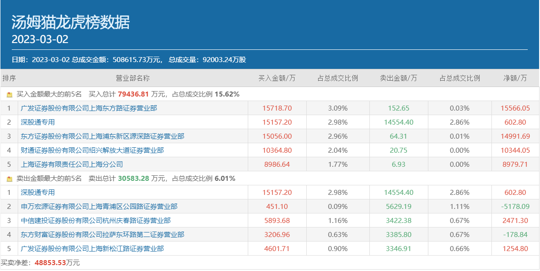The image size is (540, 271).
Task: Click the 卖出金额/万 column header
Action: [398, 78]
